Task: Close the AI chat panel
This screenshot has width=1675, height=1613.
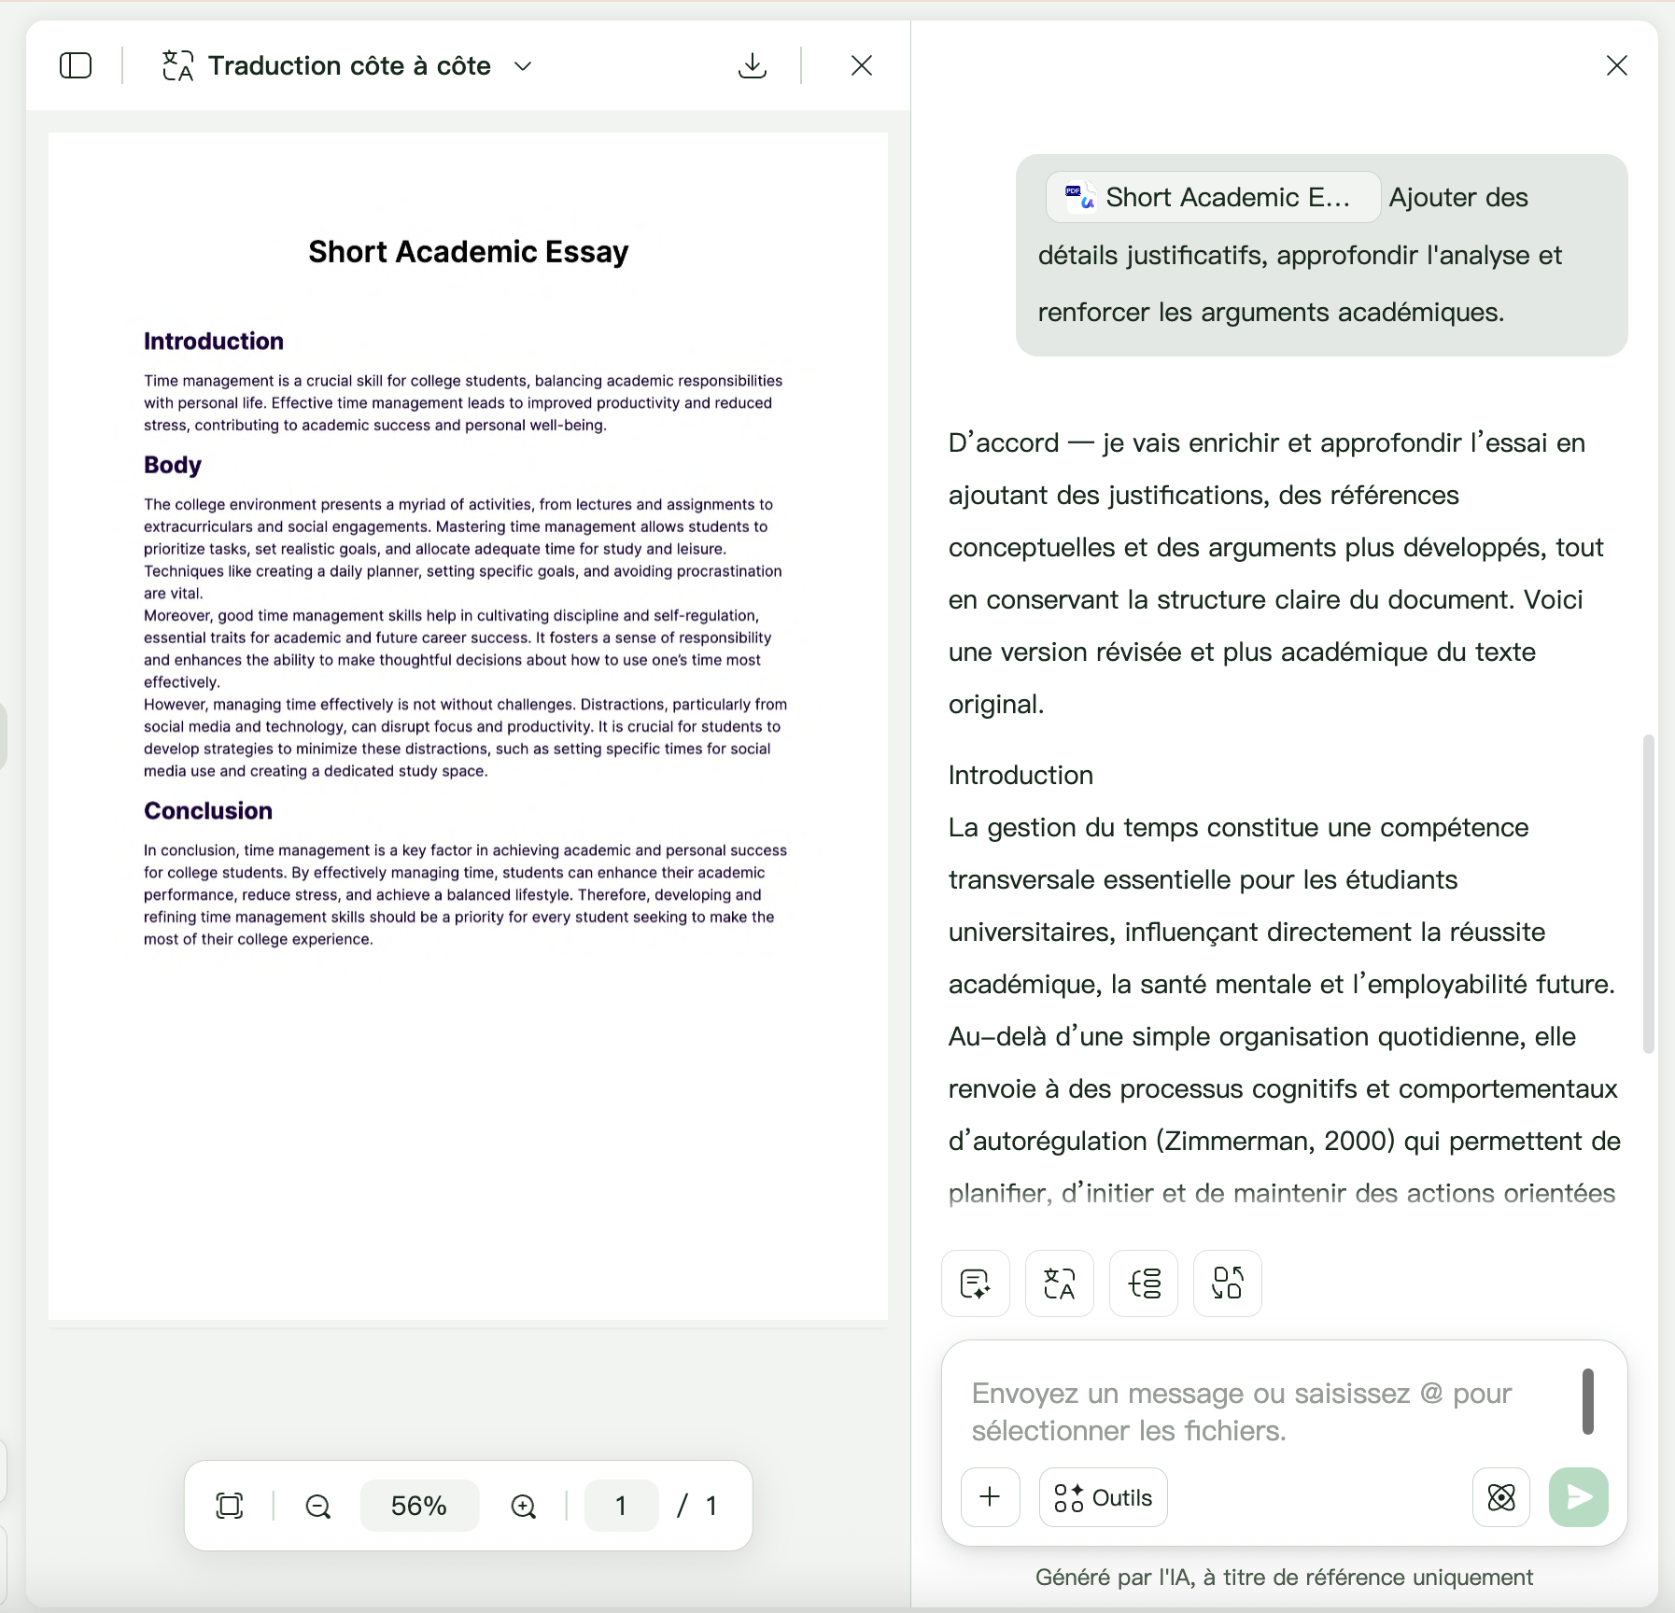Action: 1617,65
